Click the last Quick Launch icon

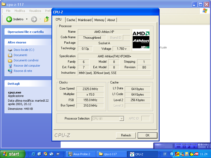coord(58,154)
